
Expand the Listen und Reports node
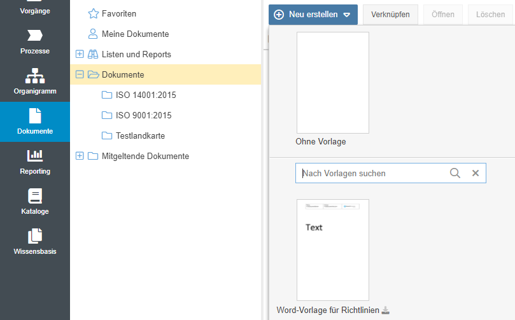80,54
